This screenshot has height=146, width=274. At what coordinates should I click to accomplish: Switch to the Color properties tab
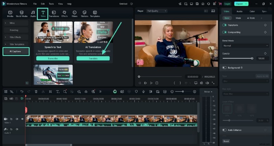[x=252, y=11]
